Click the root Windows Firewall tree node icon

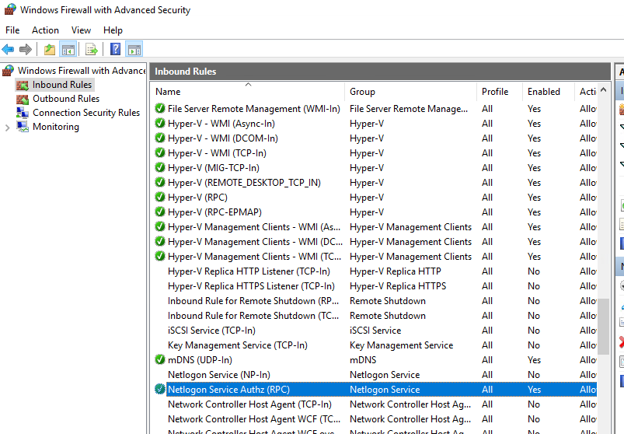(x=8, y=71)
